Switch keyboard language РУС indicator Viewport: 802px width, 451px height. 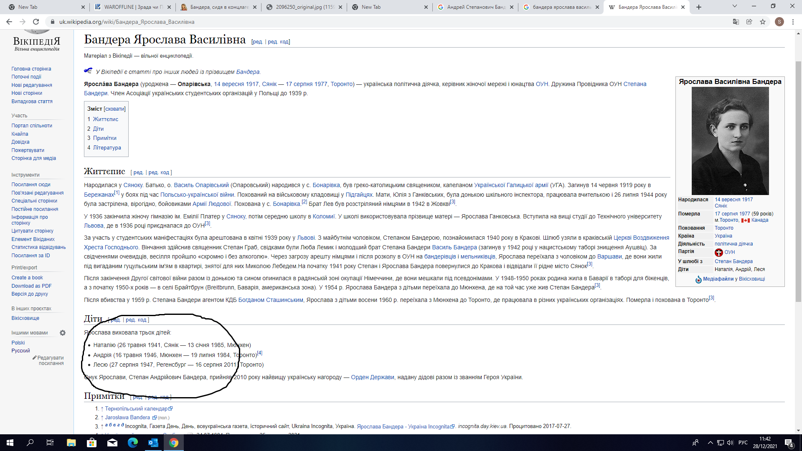click(x=743, y=443)
